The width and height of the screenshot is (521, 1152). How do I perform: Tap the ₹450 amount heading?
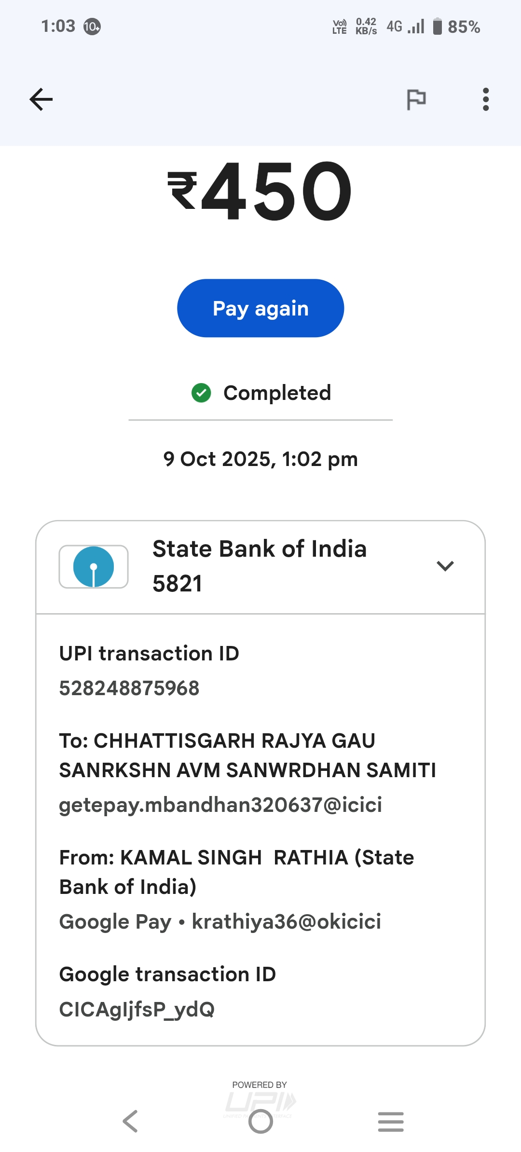260,192
